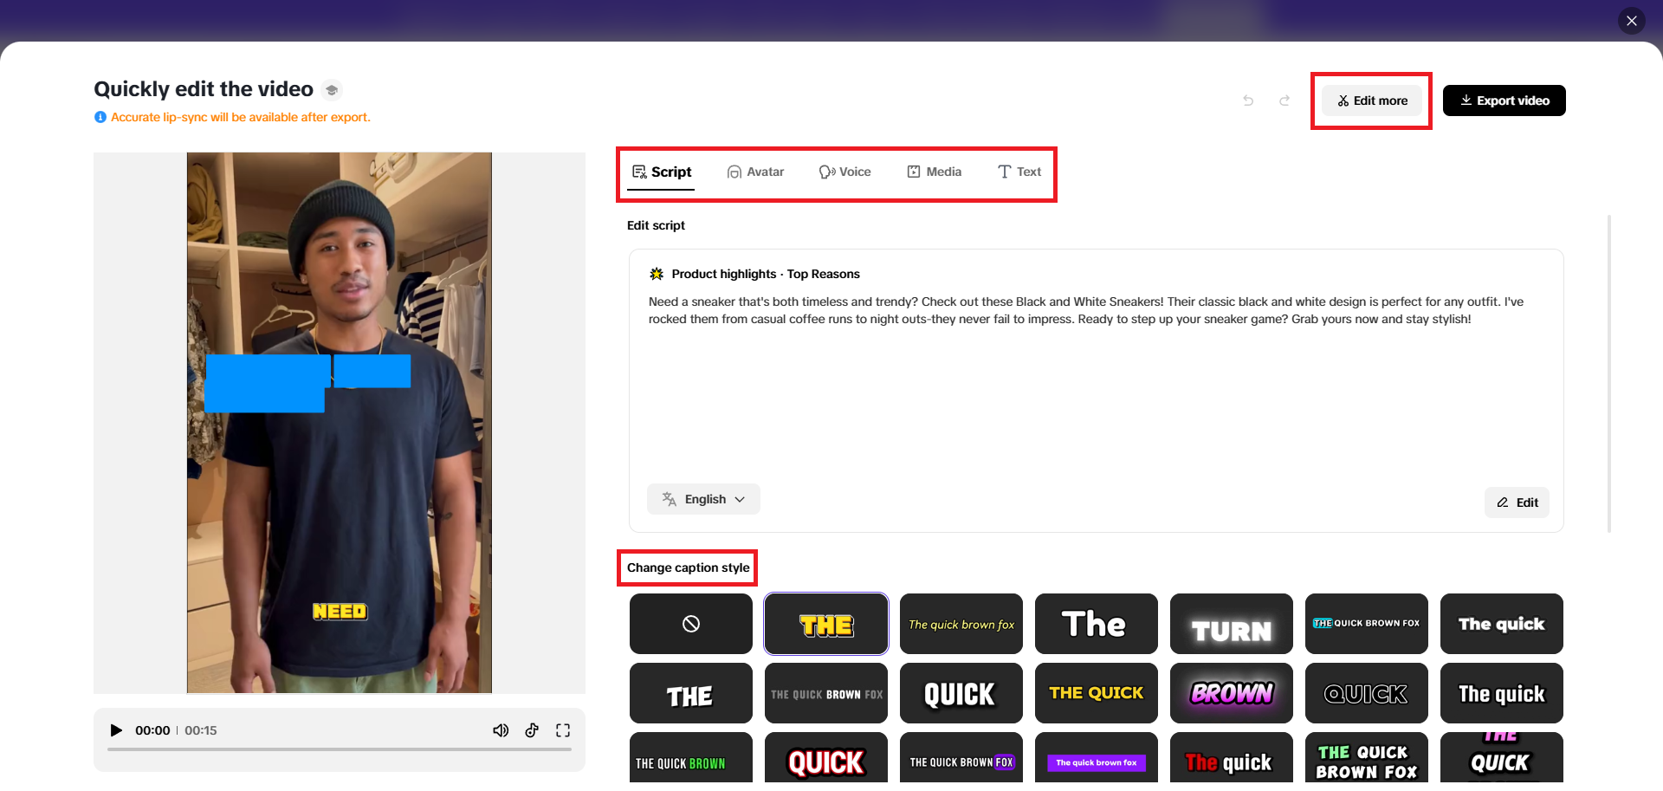The image size is (1663, 791).
Task: Export the video
Action: click(1504, 100)
